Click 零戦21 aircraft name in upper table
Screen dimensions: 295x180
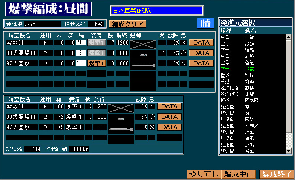click(22, 43)
